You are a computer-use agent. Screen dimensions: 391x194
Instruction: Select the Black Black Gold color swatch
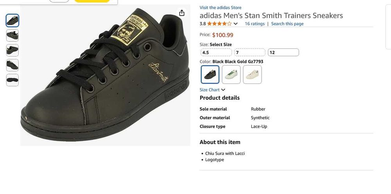click(210, 75)
